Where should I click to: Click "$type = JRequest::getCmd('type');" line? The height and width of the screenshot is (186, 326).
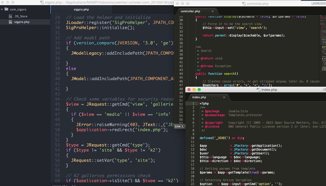click(108, 145)
